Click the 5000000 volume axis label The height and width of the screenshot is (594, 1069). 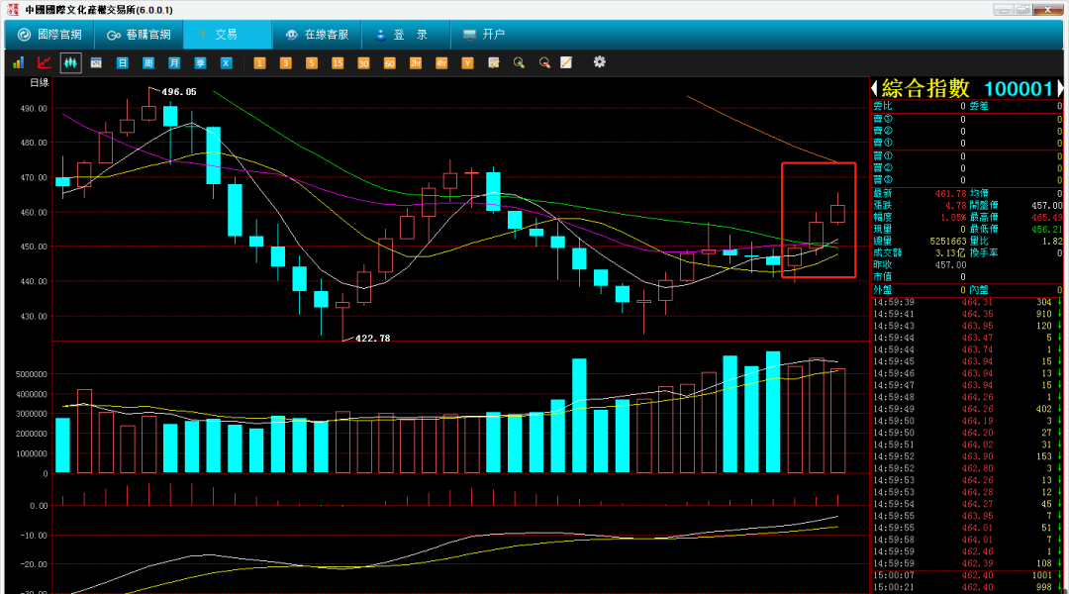pos(32,374)
